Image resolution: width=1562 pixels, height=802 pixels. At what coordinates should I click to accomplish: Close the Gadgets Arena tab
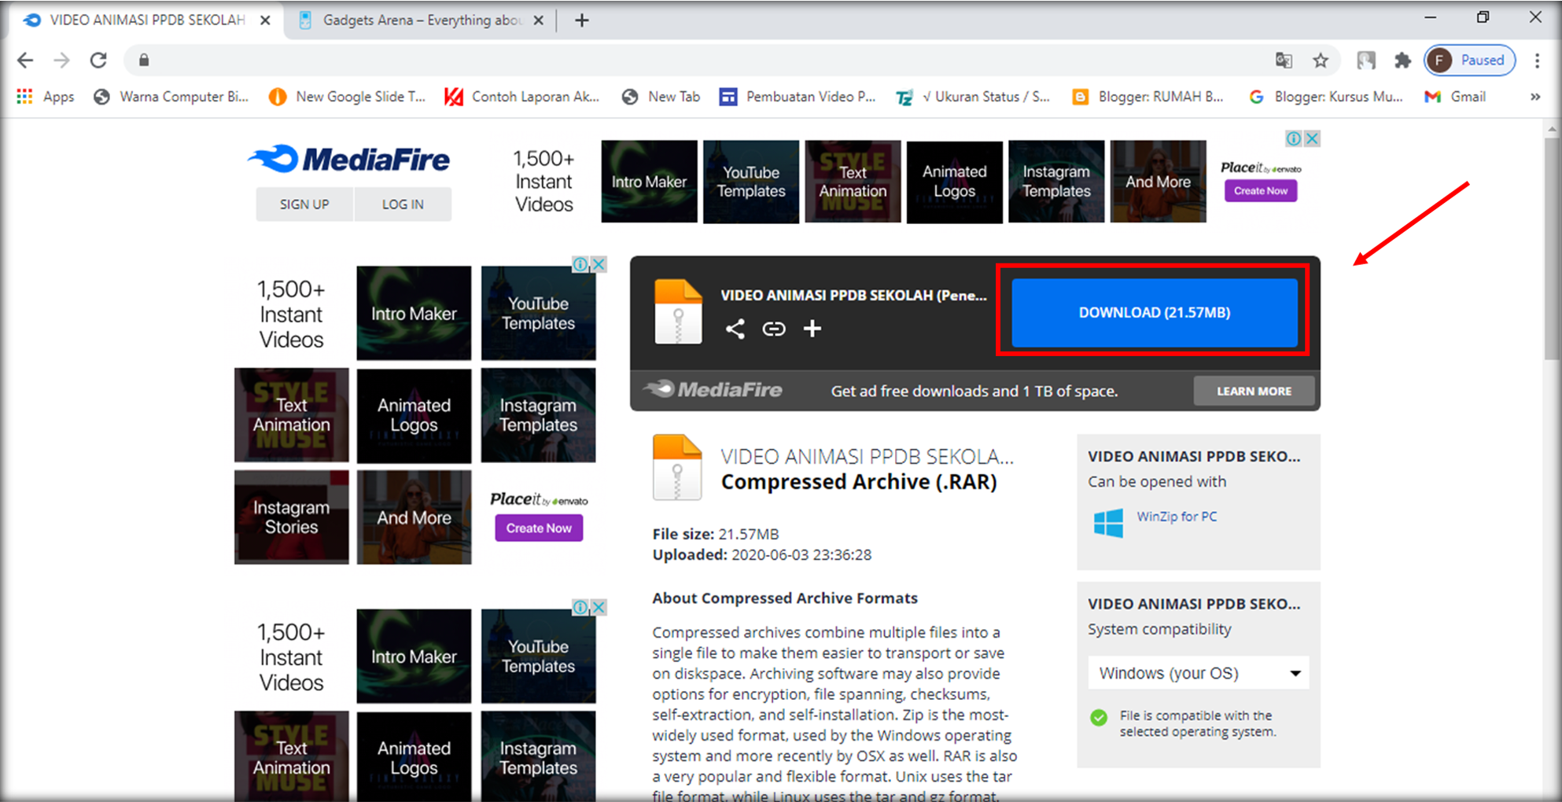tap(538, 20)
